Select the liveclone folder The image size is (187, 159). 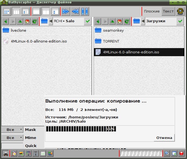(x=47, y=30)
